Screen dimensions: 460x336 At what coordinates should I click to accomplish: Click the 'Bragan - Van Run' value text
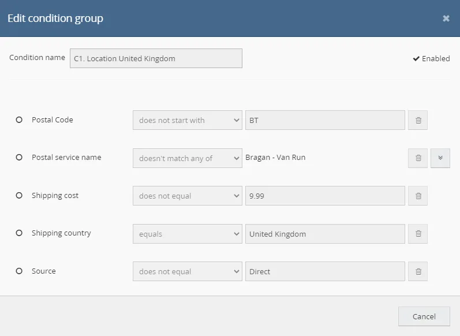coord(275,158)
